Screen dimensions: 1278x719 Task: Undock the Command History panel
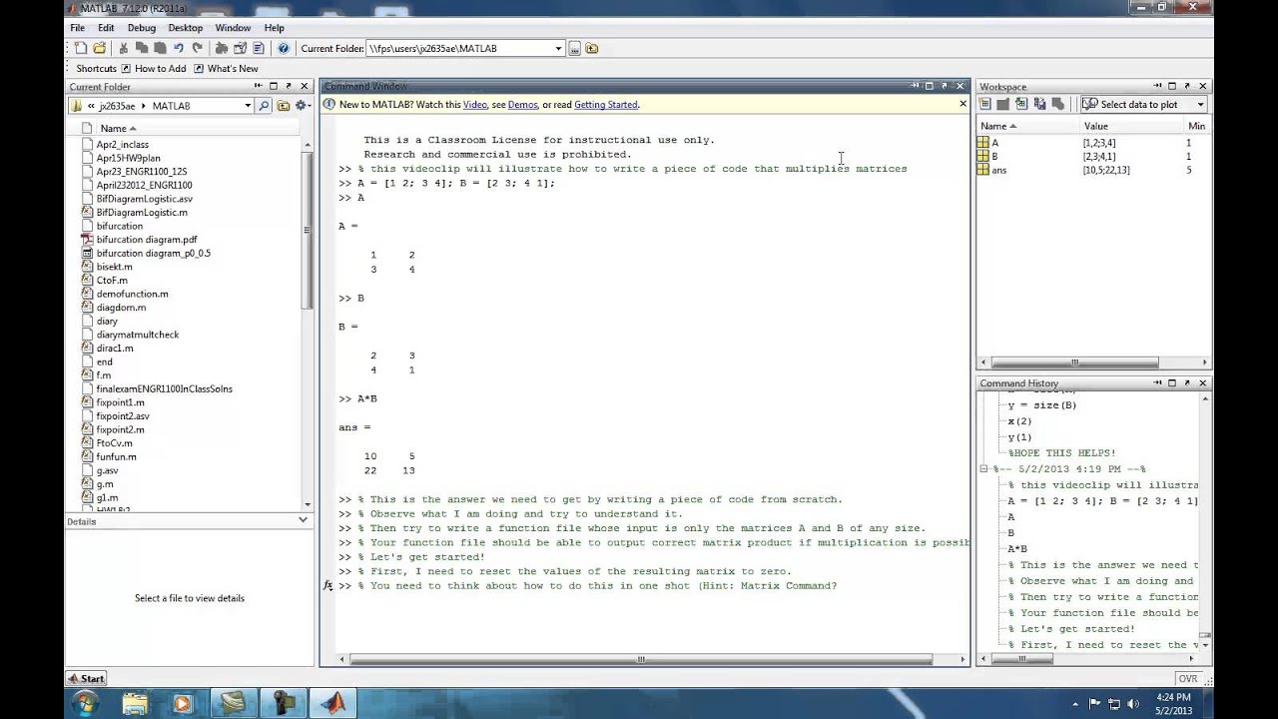(x=1188, y=382)
